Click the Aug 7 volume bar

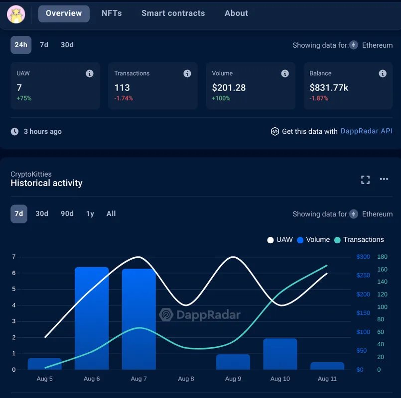click(139, 319)
